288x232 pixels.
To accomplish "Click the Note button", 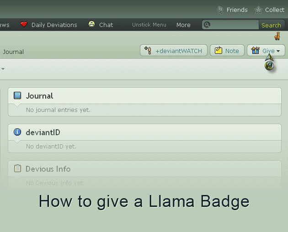I will click(227, 51).
